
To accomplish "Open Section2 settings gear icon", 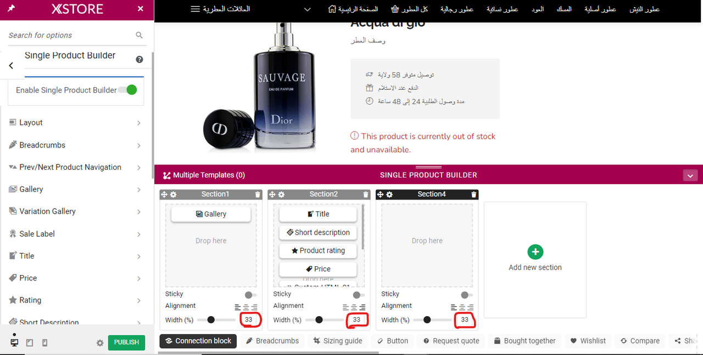I will tap(281, 194).
